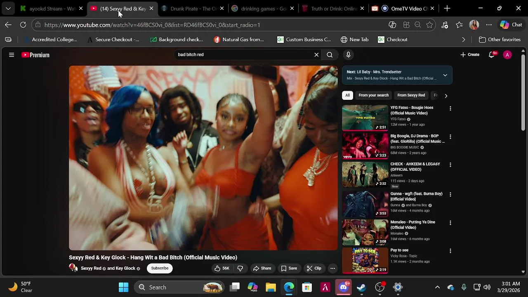Open YouTube notifications bell

[x=492, y=54]
